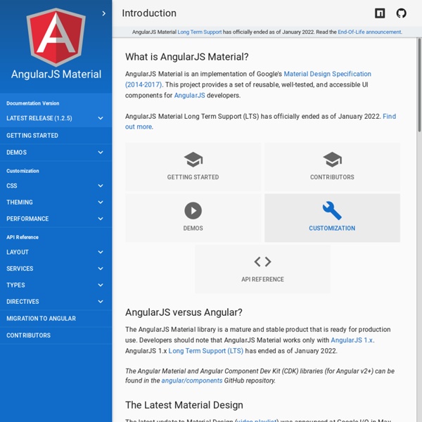Select Directives under API Reference
422x422 pixels.
click(x=56, y=302)
